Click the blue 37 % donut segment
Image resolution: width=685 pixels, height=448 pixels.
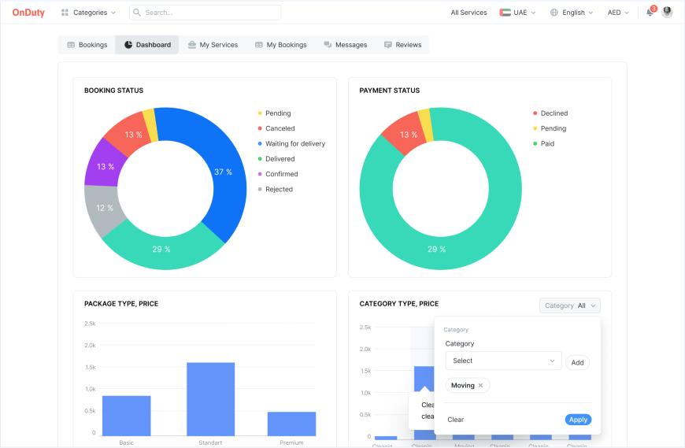(223, 172)
